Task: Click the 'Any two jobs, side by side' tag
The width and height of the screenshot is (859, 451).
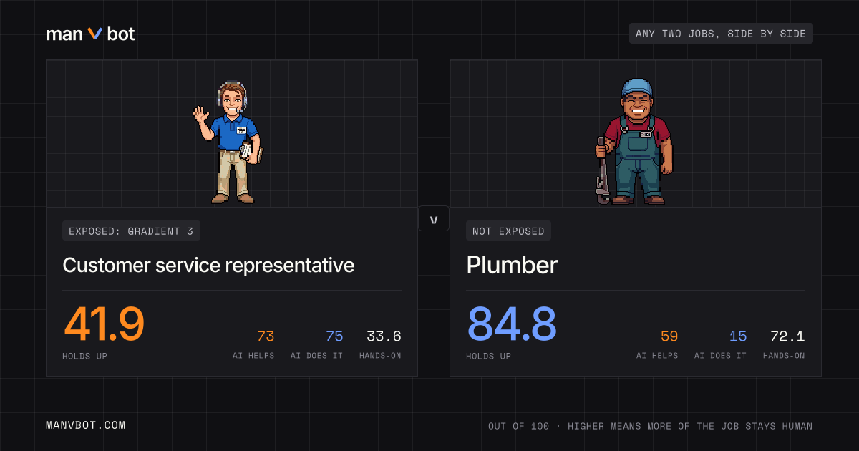Action: (721, 34)
